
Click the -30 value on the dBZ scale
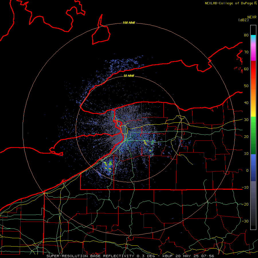[x=245, y=221]
